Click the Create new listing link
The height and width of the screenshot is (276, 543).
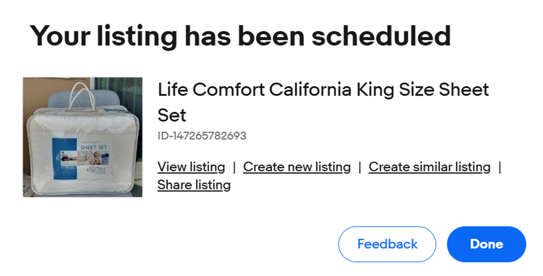point(297,167)
